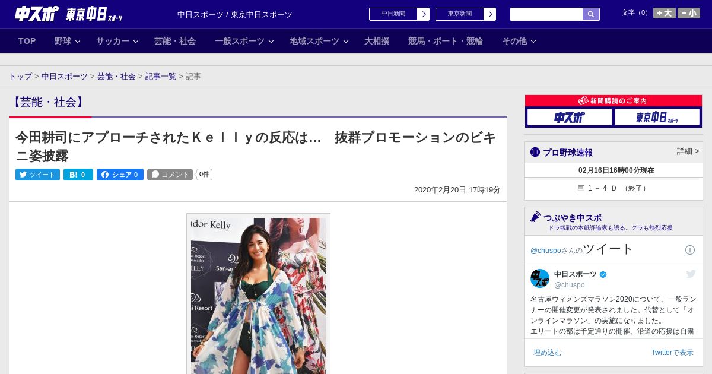This screenshot has height=374, width=712.
Task: Click the Twitter bird icon in tweet
Action: point(691,274)
